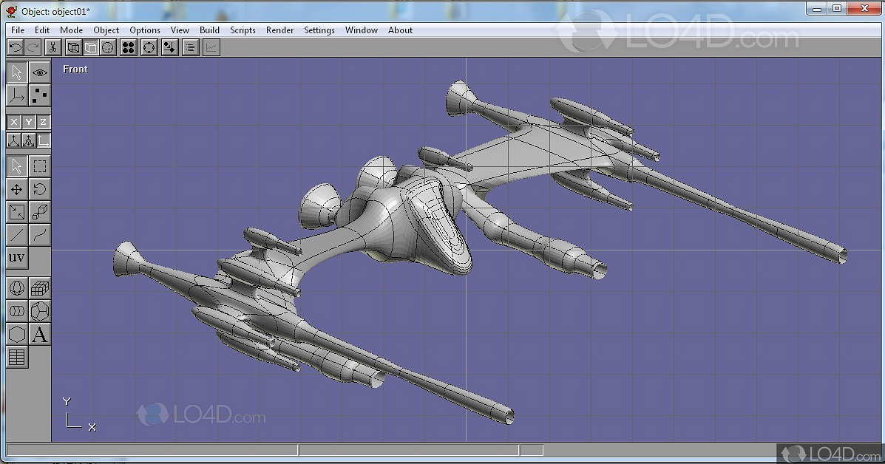This screenshot has height=464, width=885.
Task: Choose the Rotate tool
Action: [39, 189]
